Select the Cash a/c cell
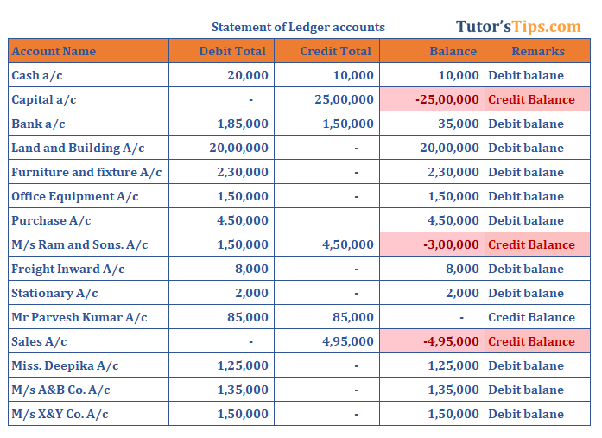Viewport: 602px width, 438px height. (x=88, y=75)
